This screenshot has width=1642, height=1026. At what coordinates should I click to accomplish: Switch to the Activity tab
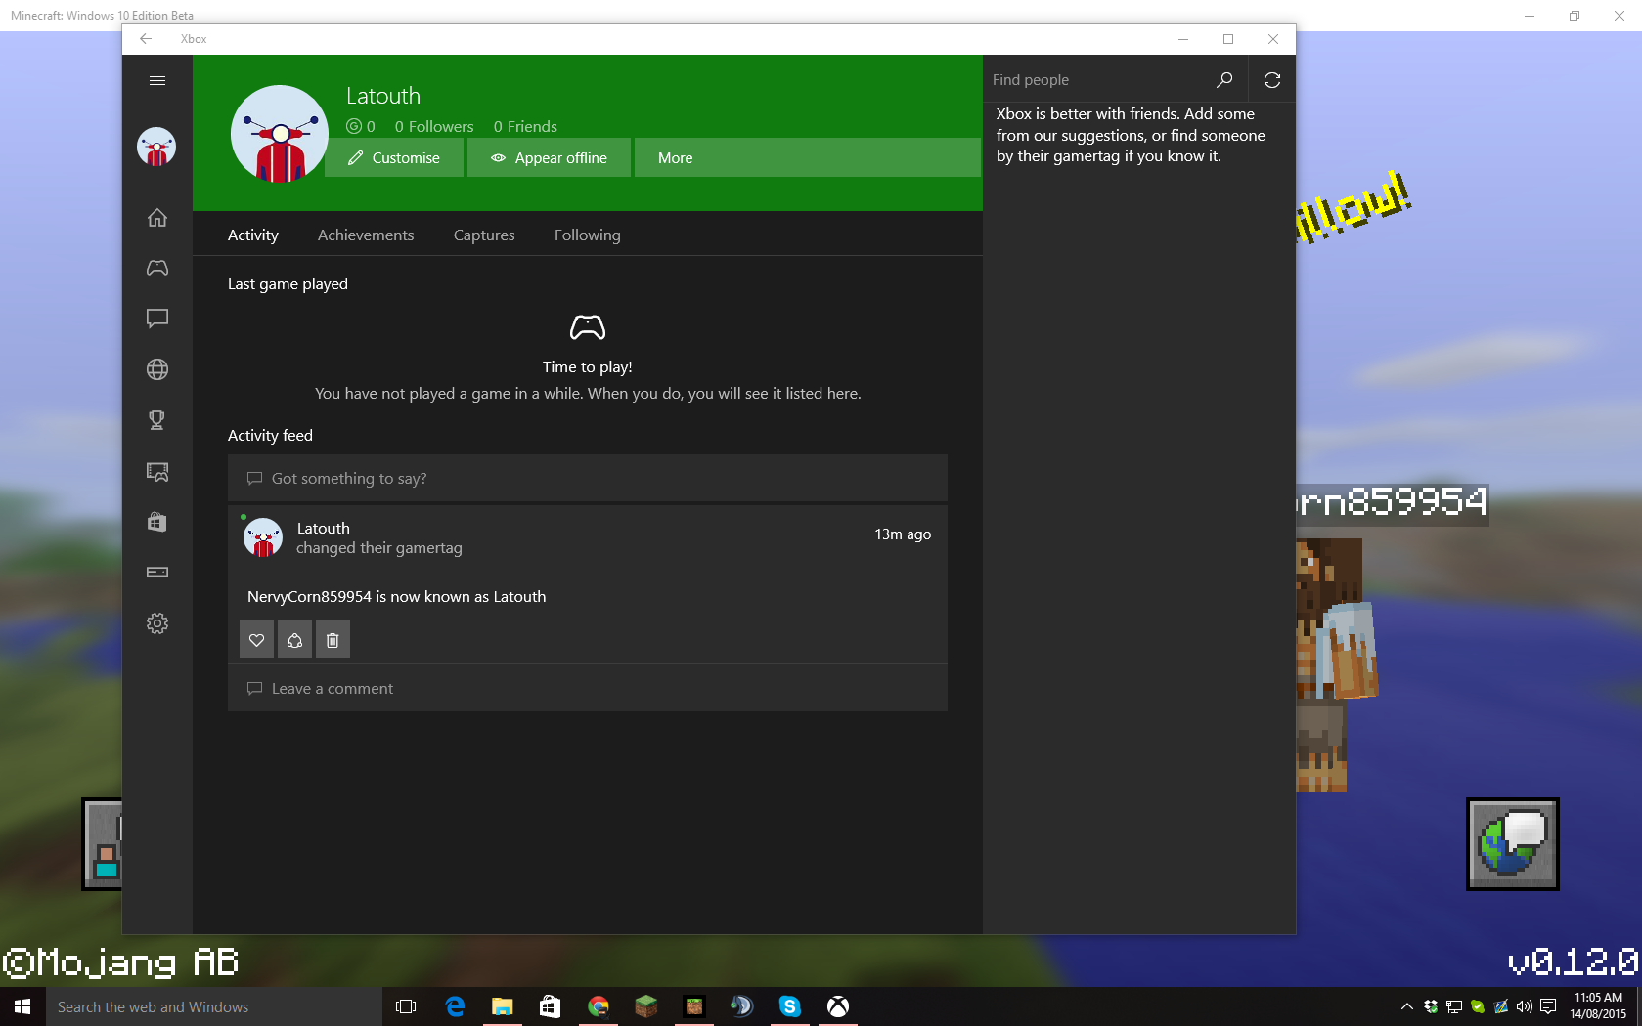pos(253,235)
